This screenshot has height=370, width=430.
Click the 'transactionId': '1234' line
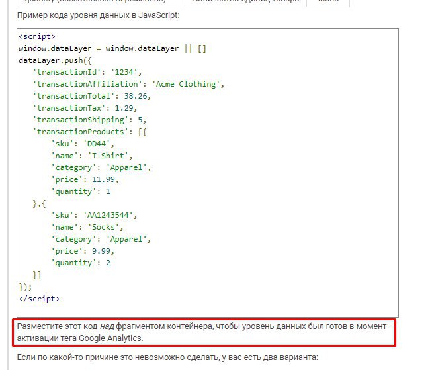87,72
